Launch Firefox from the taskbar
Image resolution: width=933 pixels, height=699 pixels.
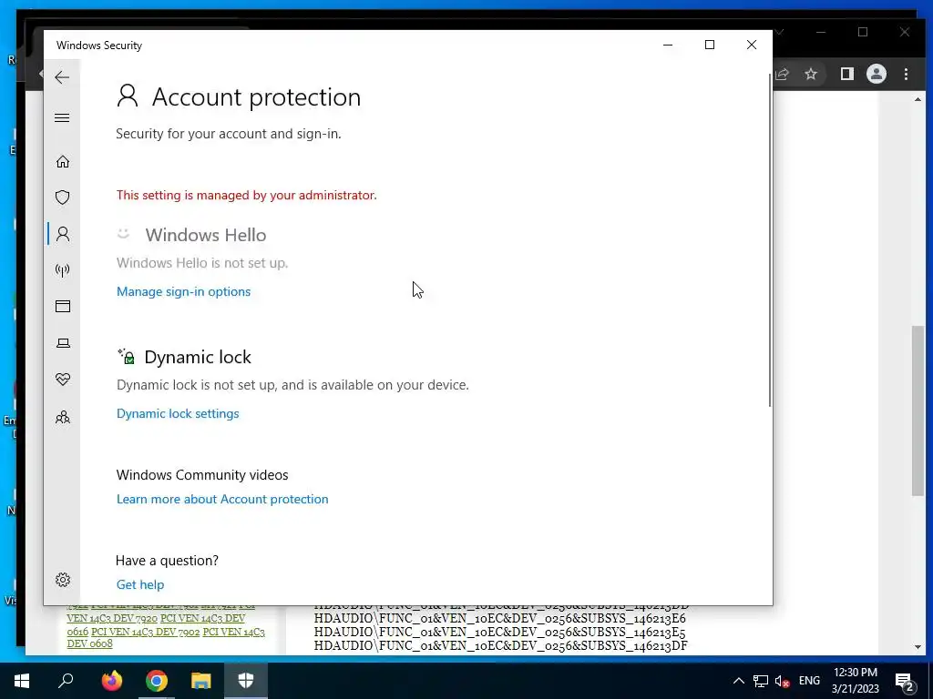(111, 681)
